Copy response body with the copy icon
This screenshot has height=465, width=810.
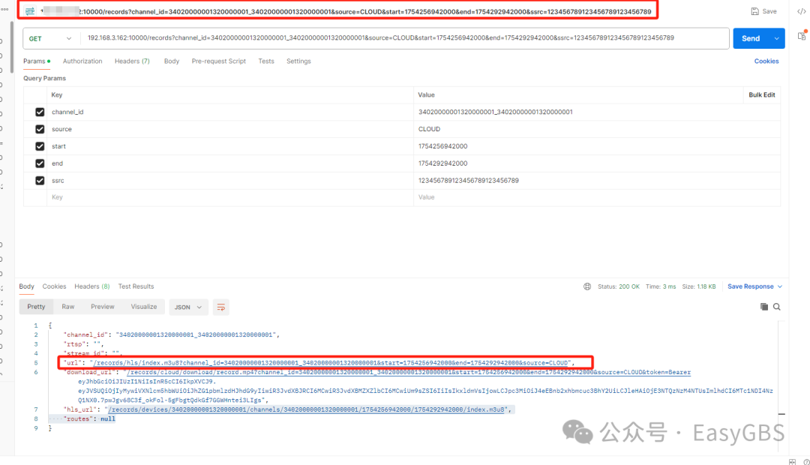click(764, 307)
